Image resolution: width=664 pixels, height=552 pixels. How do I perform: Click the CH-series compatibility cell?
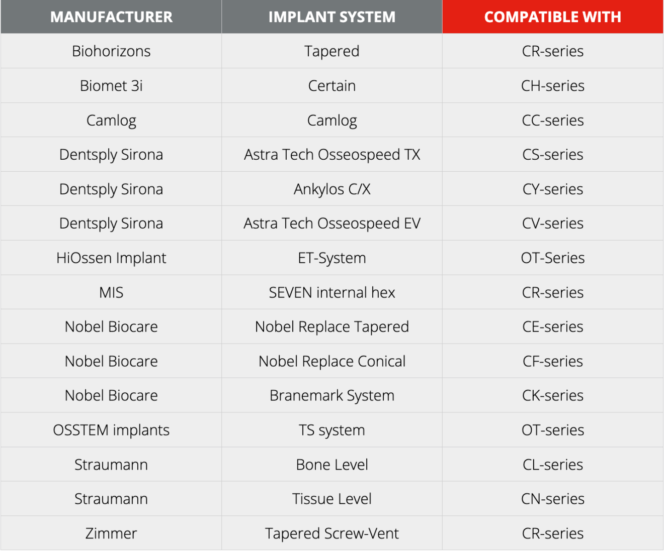point(552,86)
